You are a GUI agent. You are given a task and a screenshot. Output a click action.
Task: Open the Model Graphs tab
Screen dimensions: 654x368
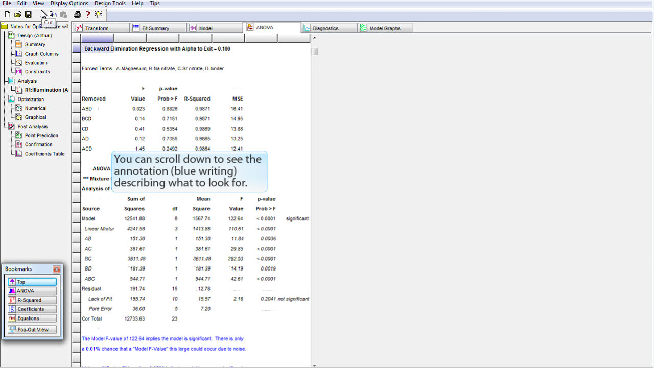click(x=385, y=28)
